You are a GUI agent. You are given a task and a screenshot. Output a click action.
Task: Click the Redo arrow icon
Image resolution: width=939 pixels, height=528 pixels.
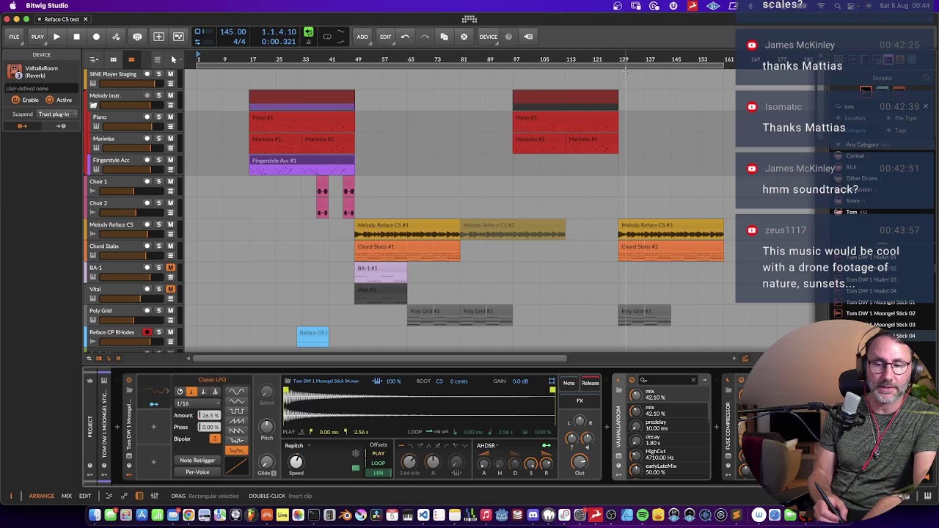(425, 37)
